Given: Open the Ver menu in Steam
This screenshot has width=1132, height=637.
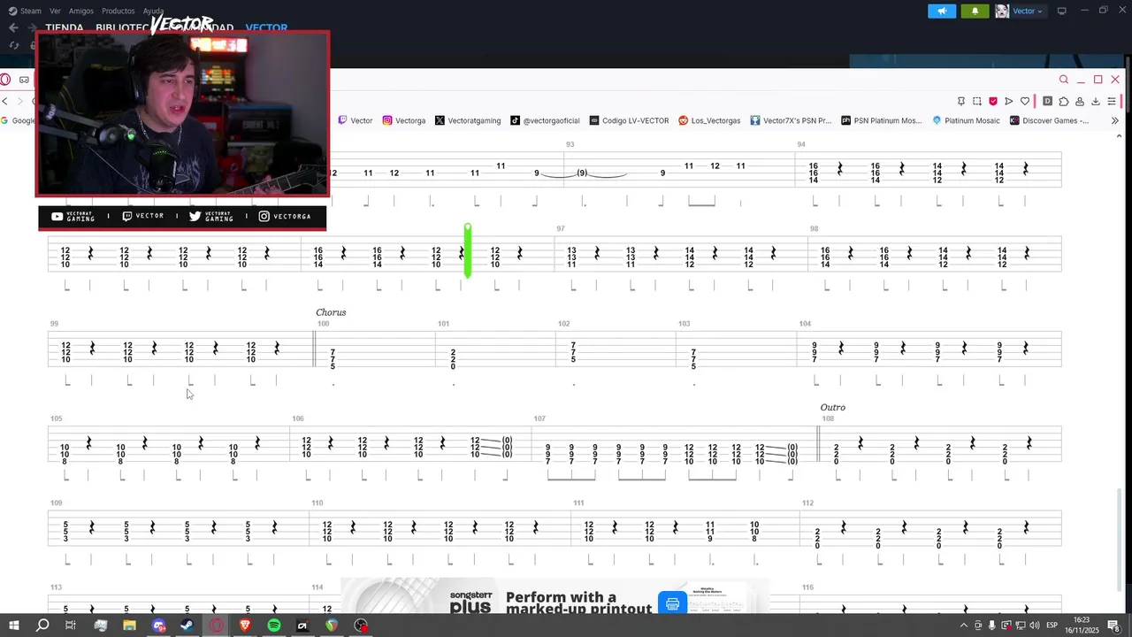Looking at the screenshot, I should [55, 11].
